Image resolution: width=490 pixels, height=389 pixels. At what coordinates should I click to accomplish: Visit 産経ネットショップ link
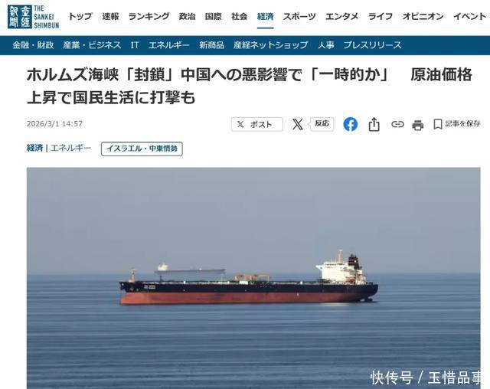[x=271, y=45]
